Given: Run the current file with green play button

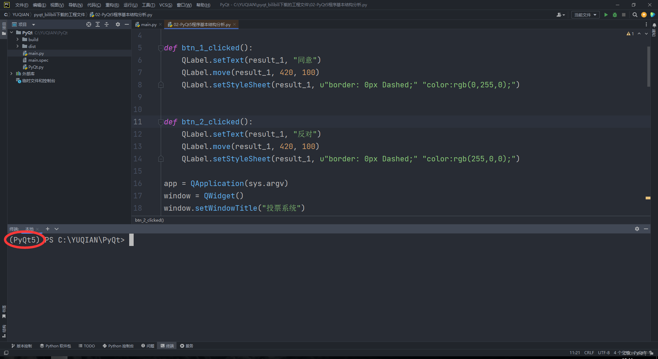Looking at the screenshot, I should (606, 15).
